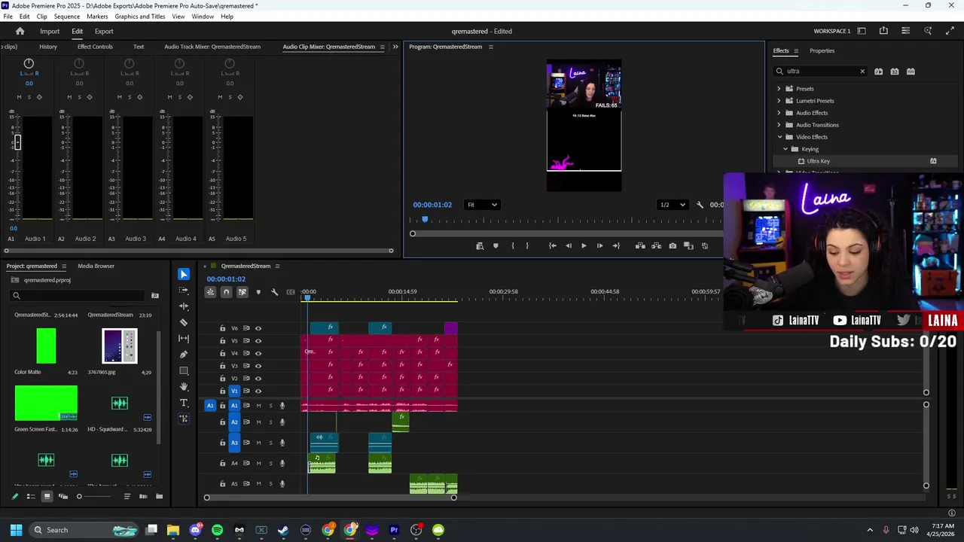Hide track V6 with eye icon
This screenshot has width=964, height=542.
click(x=258, y=328)
